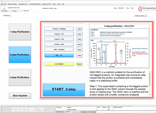
Task: Click clean next to Protein A - SEC
Action: point(79,34)
